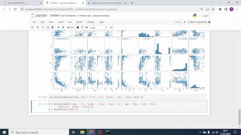Click the taskbar search box
241x135 pixels.
point(39,132)
